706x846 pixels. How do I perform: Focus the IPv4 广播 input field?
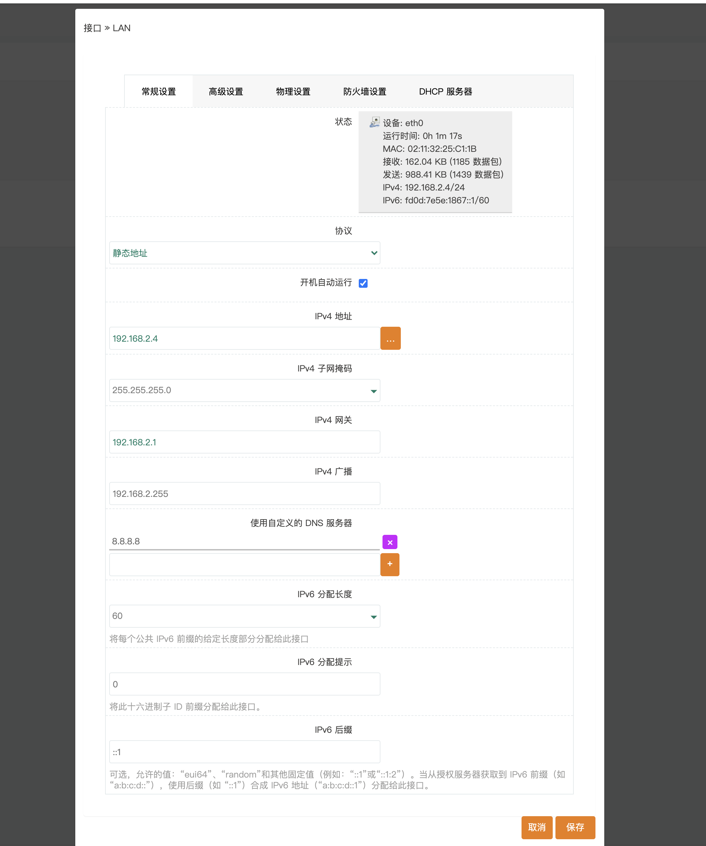[244, 493]
